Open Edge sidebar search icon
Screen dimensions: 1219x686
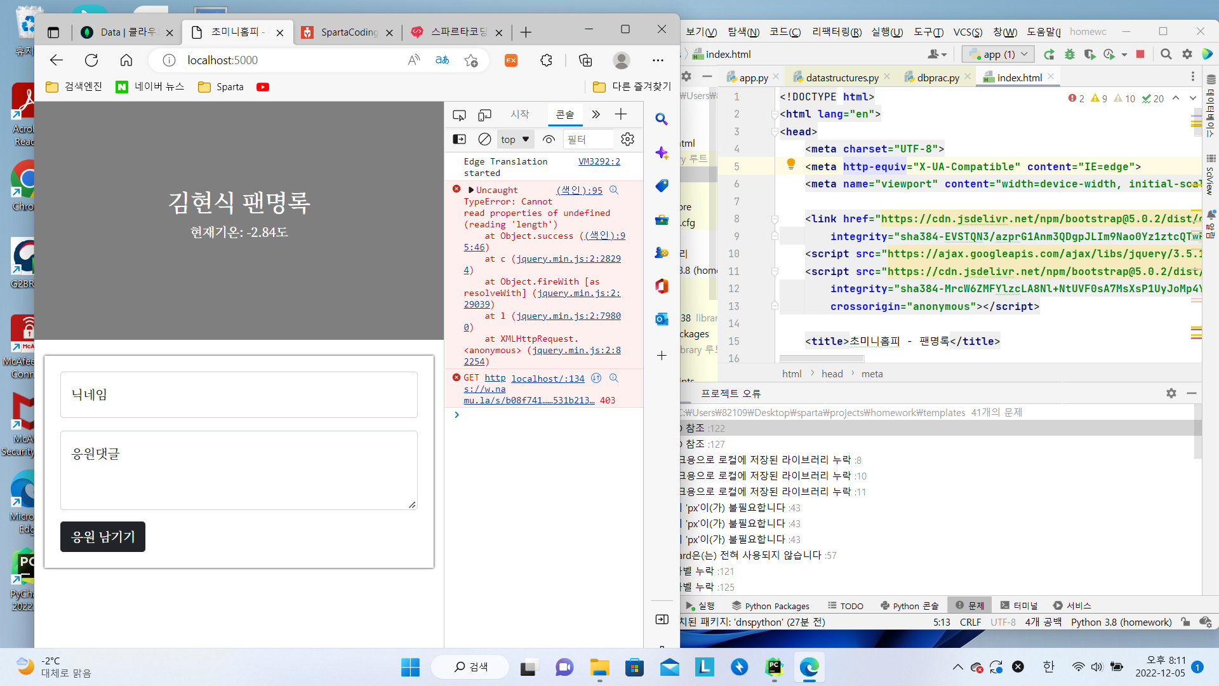662,119
